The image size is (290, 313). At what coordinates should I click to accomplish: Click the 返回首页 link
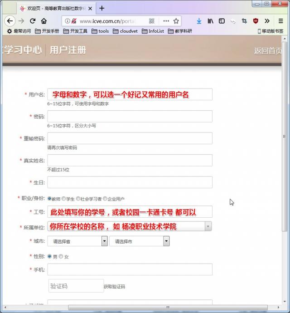pyautogui.click(x=268, y=51)
